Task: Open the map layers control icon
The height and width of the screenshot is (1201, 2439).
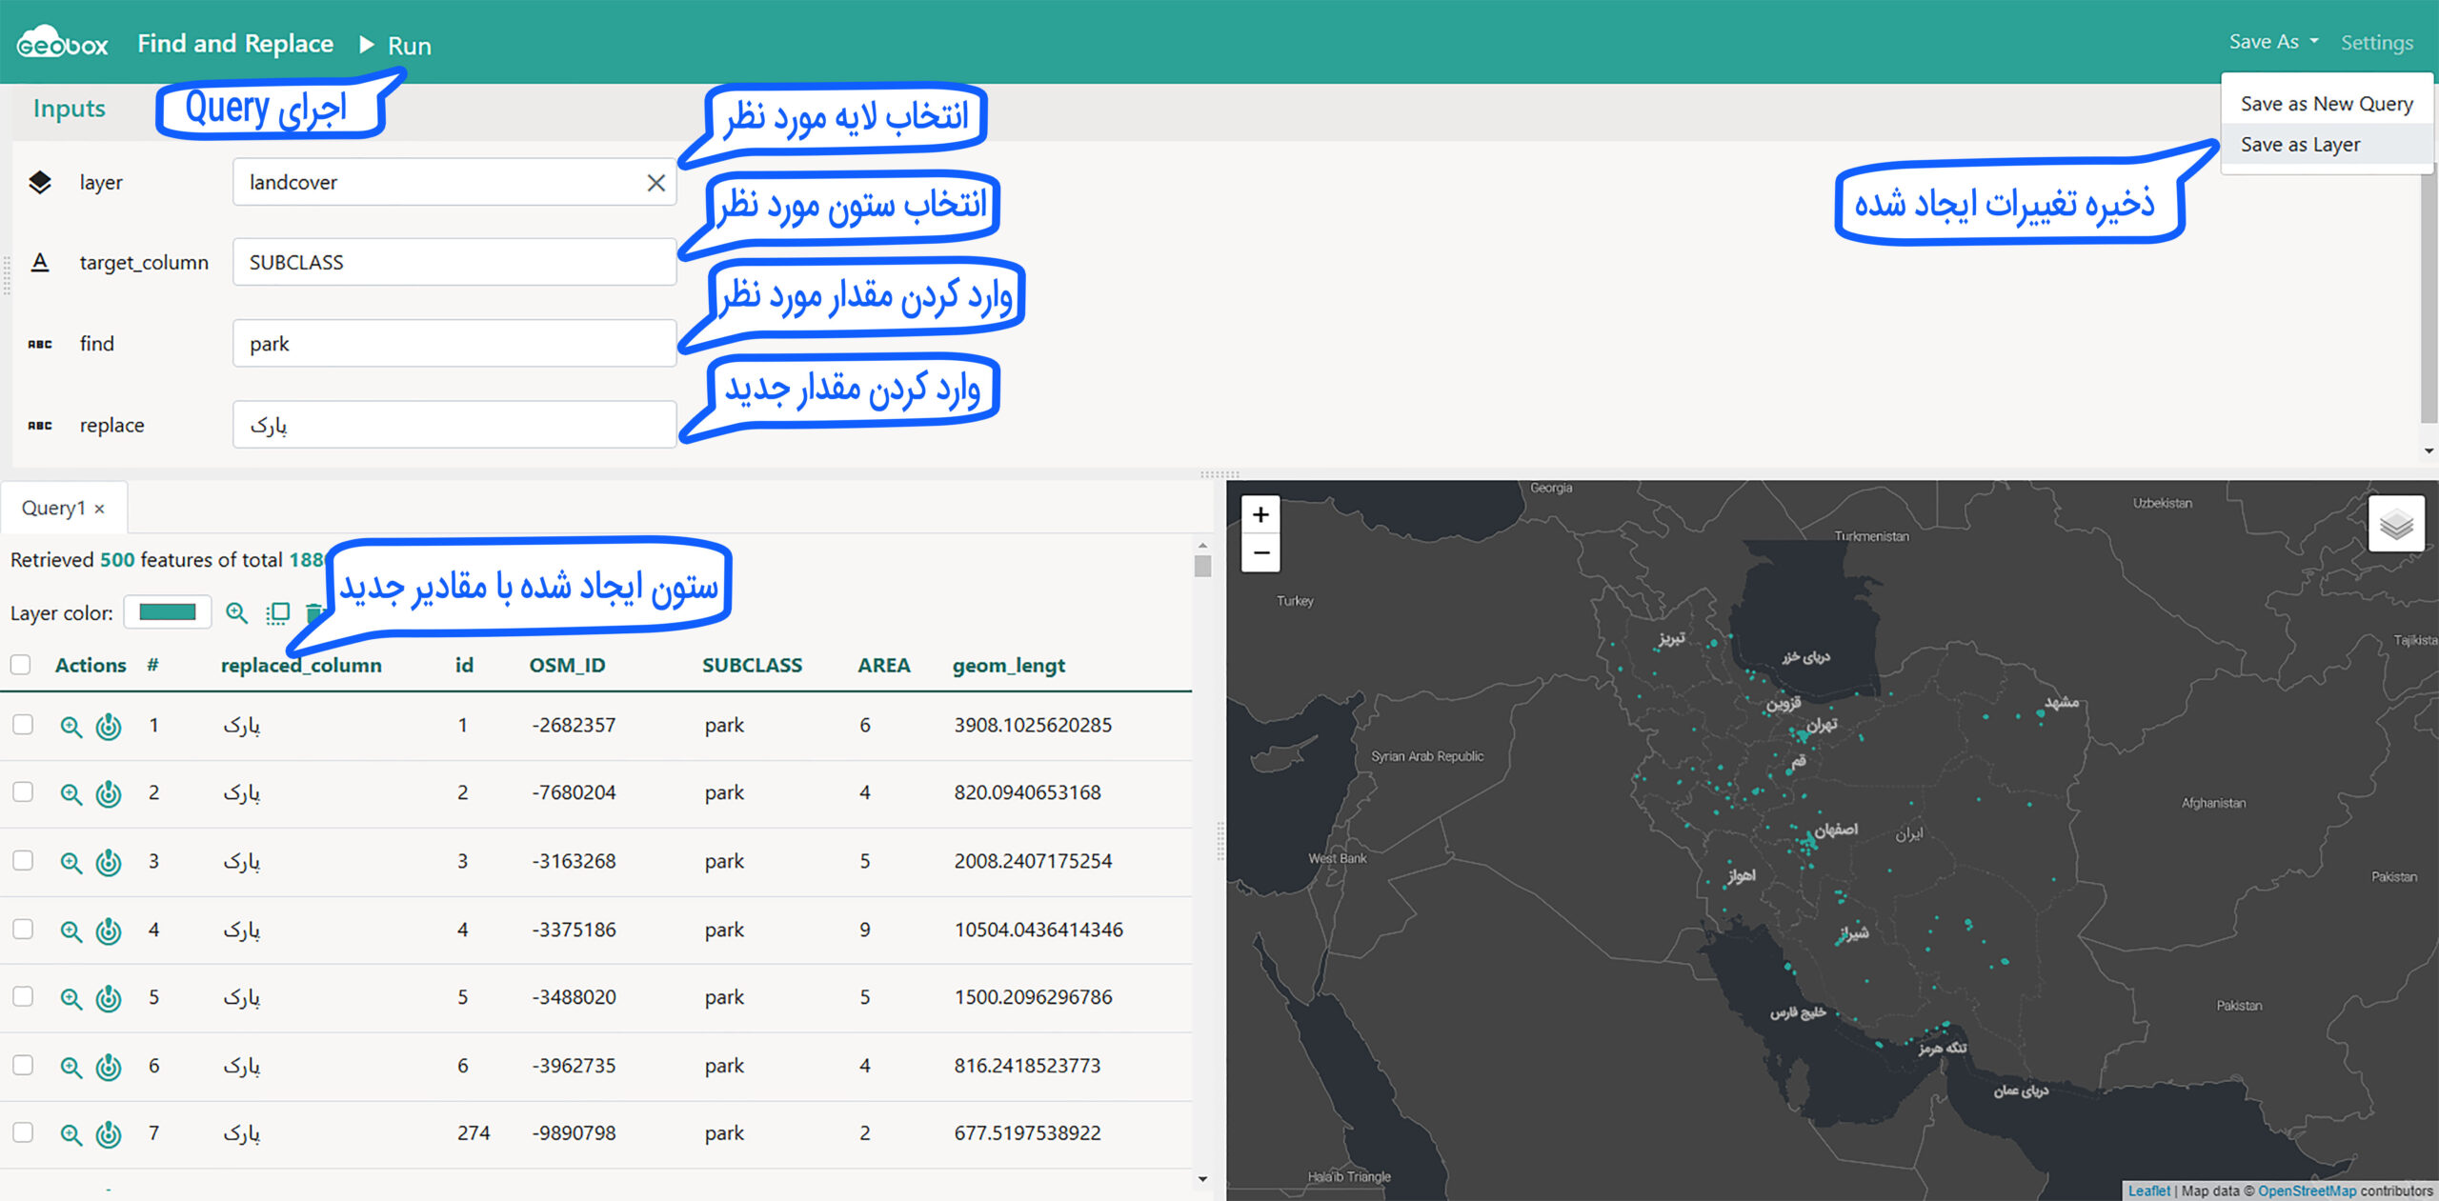Action: tap(2395, 524)
